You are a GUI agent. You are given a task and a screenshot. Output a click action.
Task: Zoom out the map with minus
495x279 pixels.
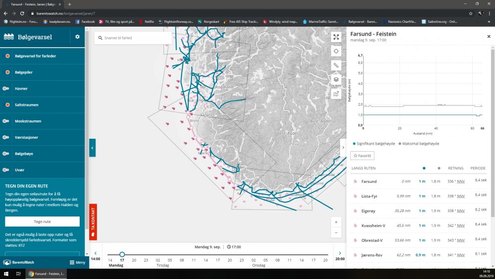point(336,233)
